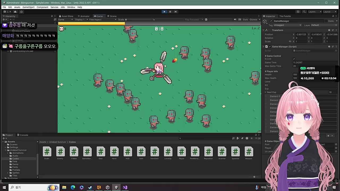
Task: Open File Explorer from the taskbar
Action: pyautogui.click(x=64, y=188)
